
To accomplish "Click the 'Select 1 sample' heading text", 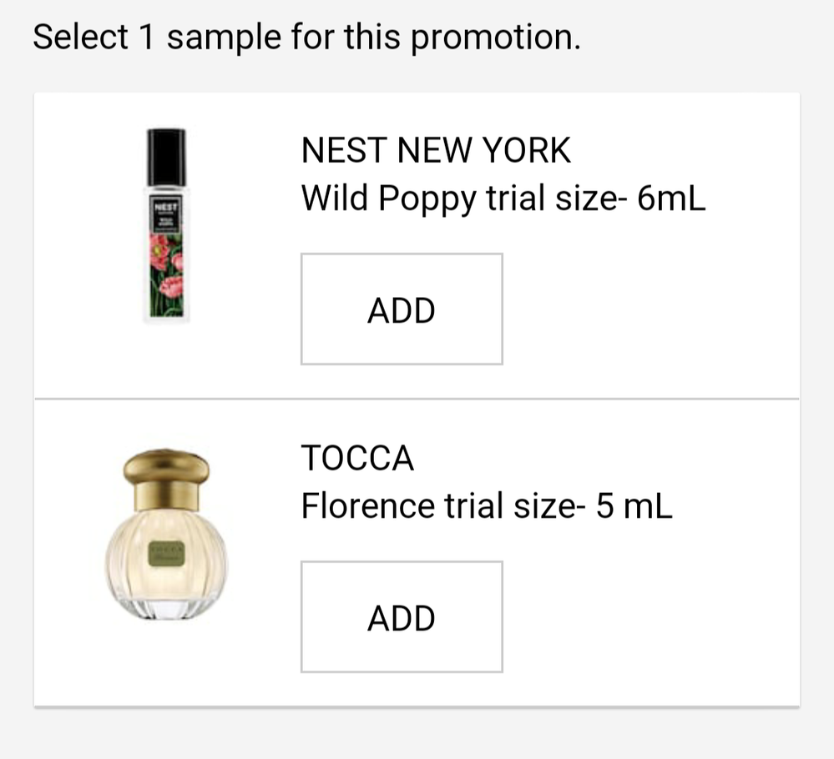I will pyautogui.click(x=306, y=38).
